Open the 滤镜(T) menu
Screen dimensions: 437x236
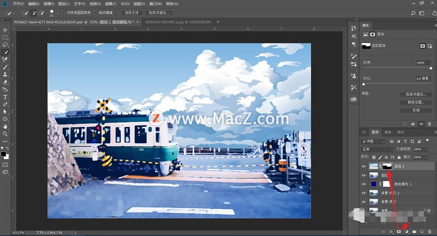coord(111,4)
